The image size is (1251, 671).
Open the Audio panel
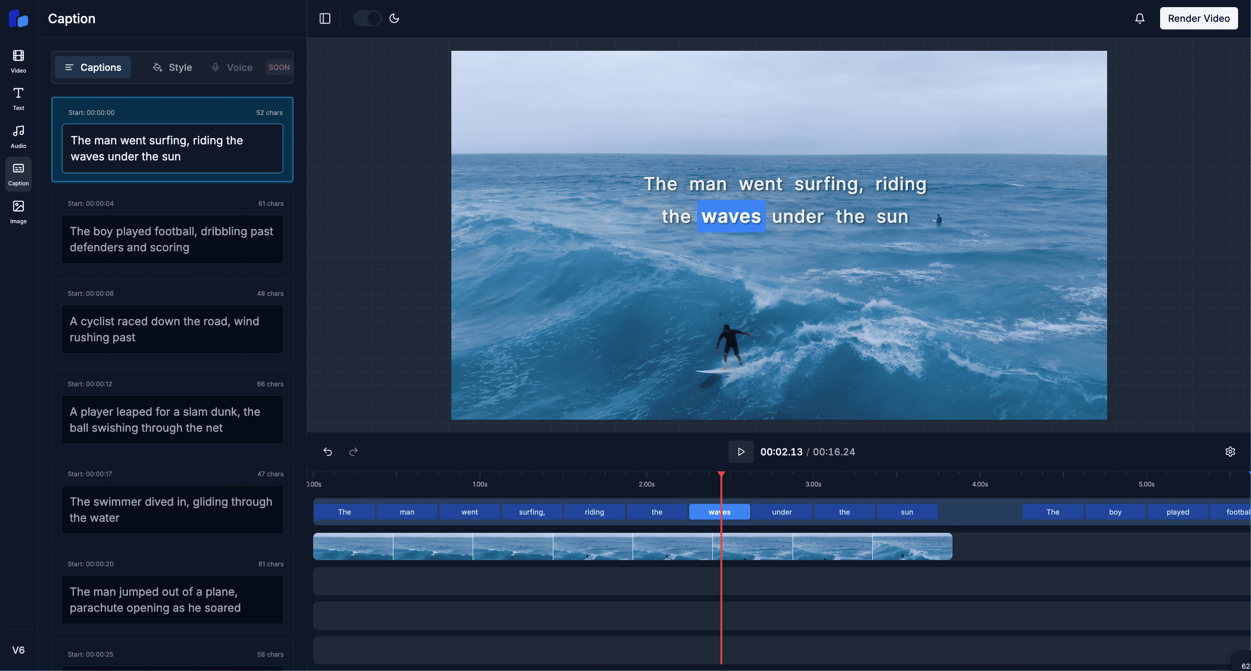[18, 137]
